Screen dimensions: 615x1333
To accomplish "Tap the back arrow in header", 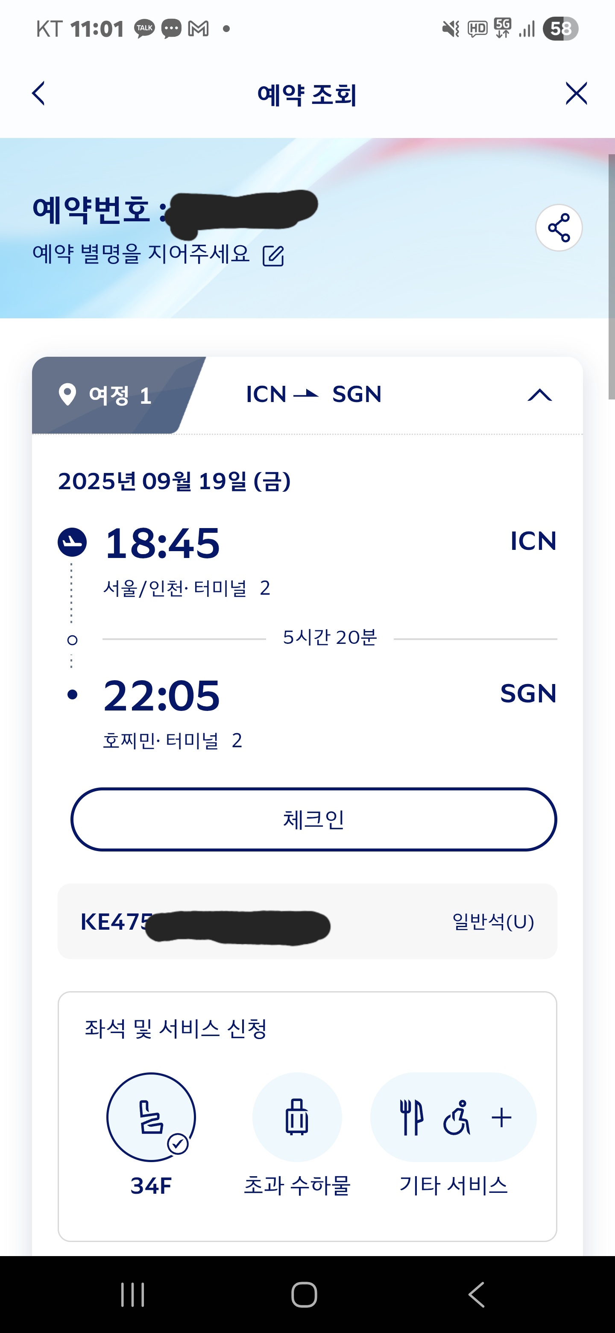I will (39, 94).
